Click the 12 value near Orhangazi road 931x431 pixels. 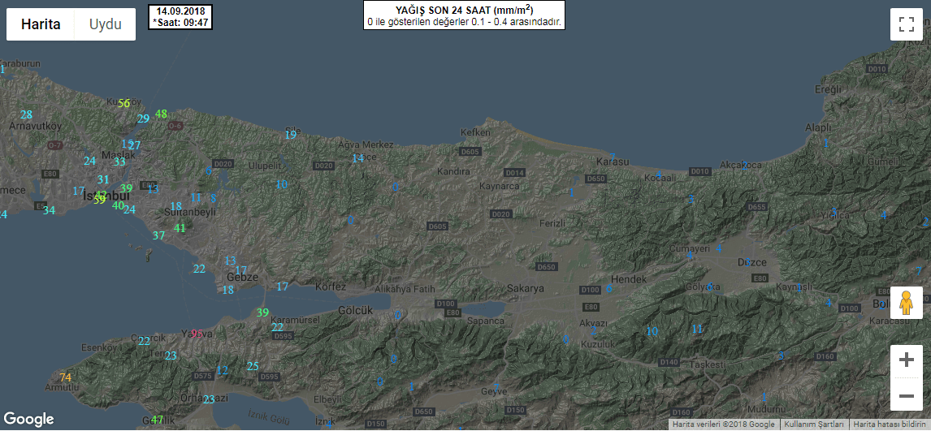coord(222,370)
